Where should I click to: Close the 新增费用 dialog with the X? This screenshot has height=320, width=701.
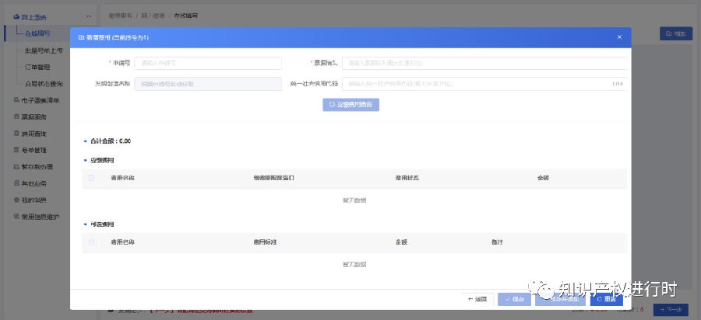619,37
